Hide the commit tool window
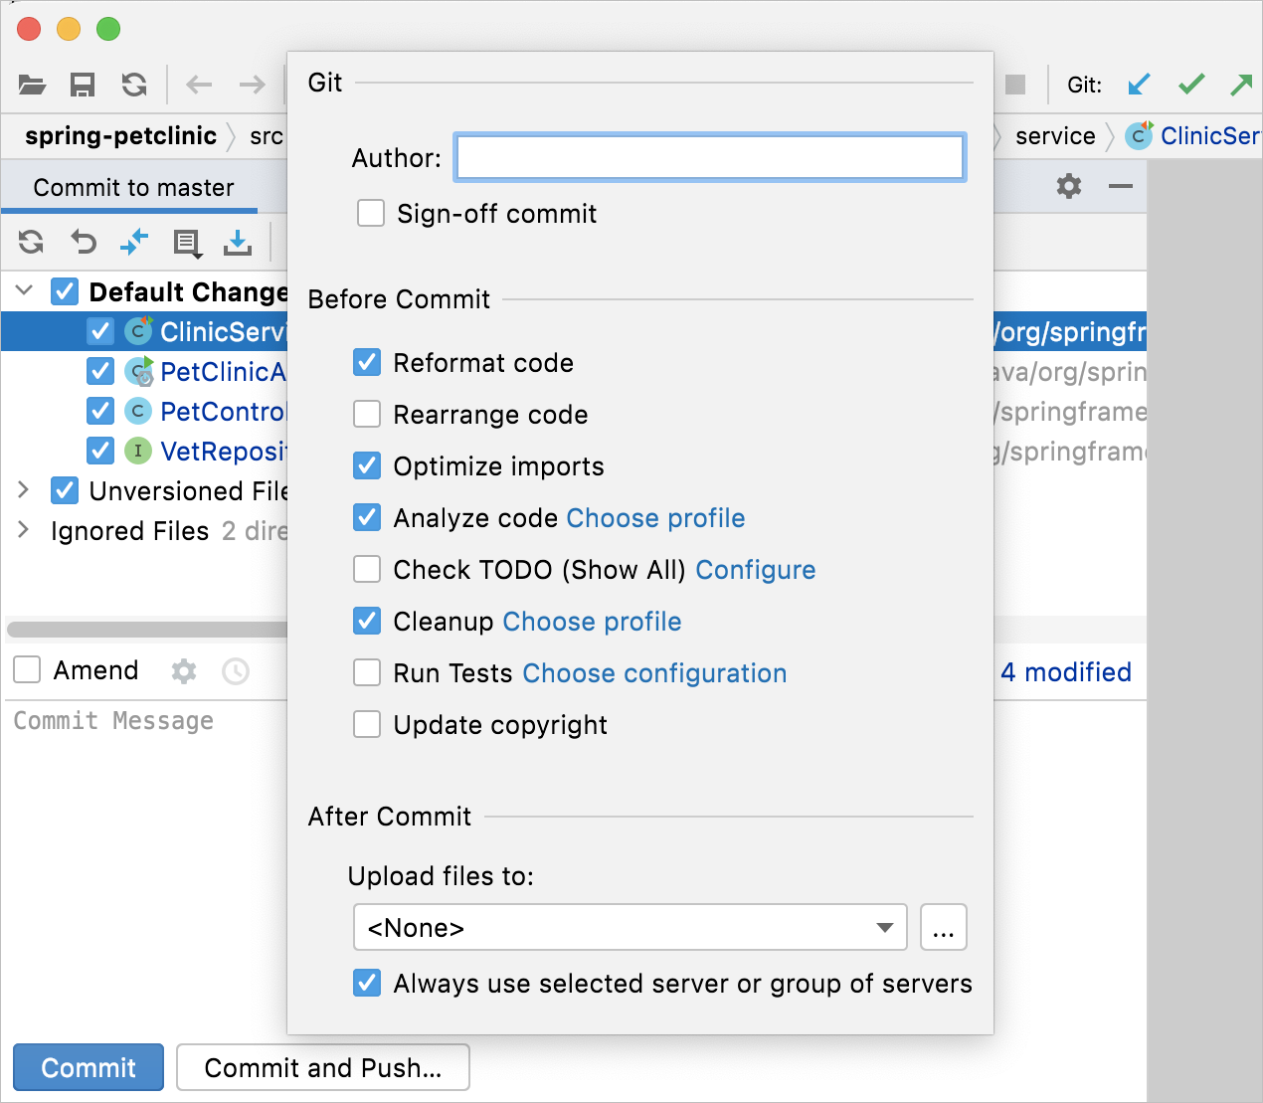 coord(1121,186)
